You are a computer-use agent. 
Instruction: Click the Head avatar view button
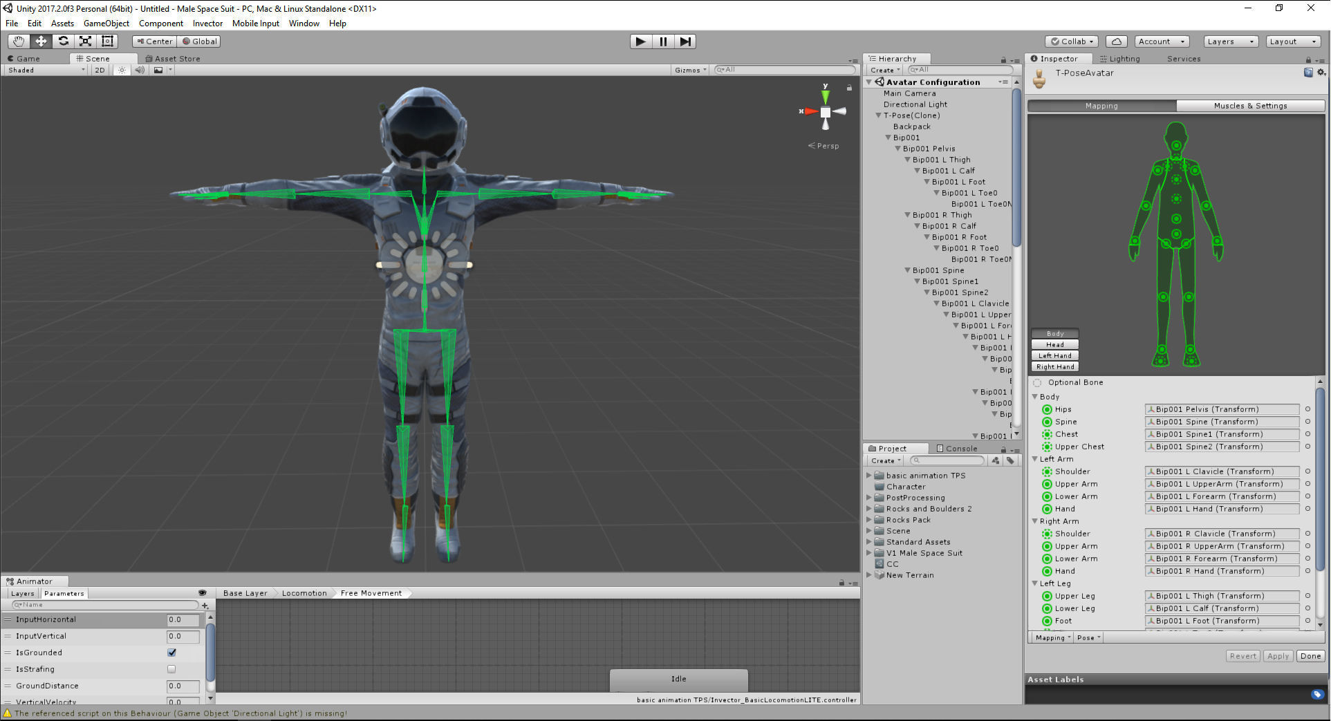click(1054, 345)
